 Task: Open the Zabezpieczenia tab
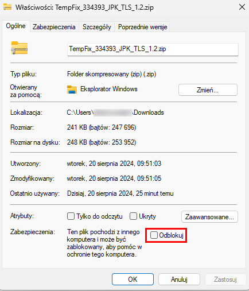[x=54, y=27]
